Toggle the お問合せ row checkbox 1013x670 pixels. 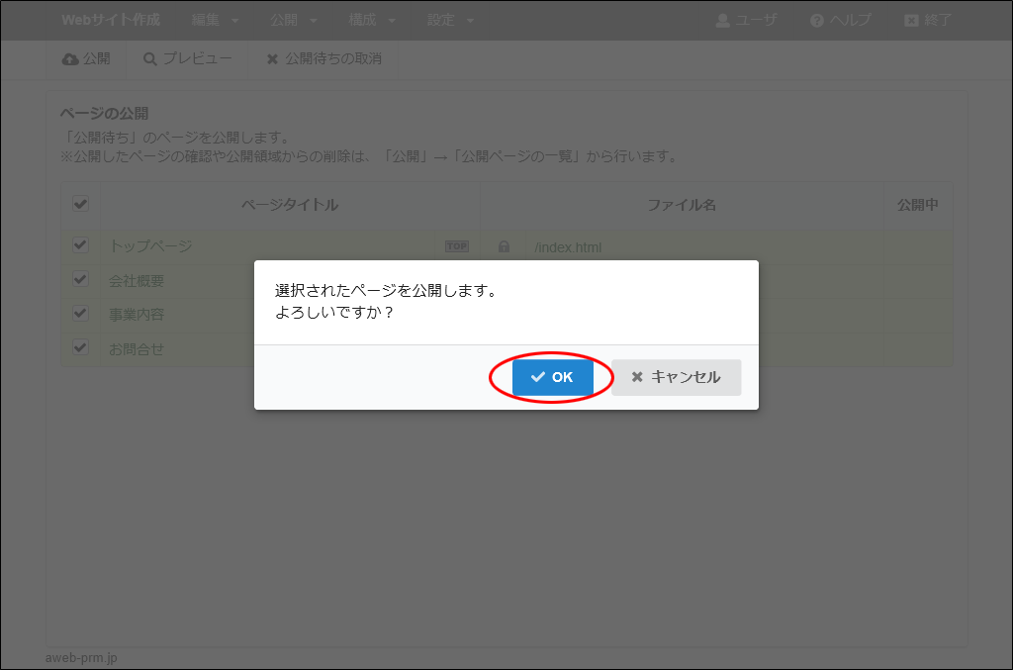point(81,348)
